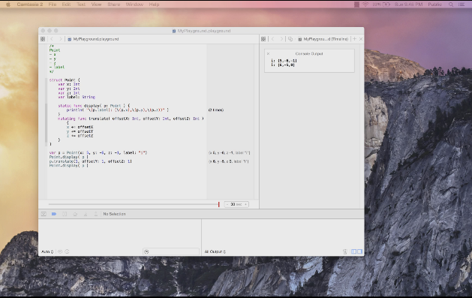This screenshot has width=472, height=298.
Task: Toggle breakpoints activation in debug bar
Action: point(54,214)
